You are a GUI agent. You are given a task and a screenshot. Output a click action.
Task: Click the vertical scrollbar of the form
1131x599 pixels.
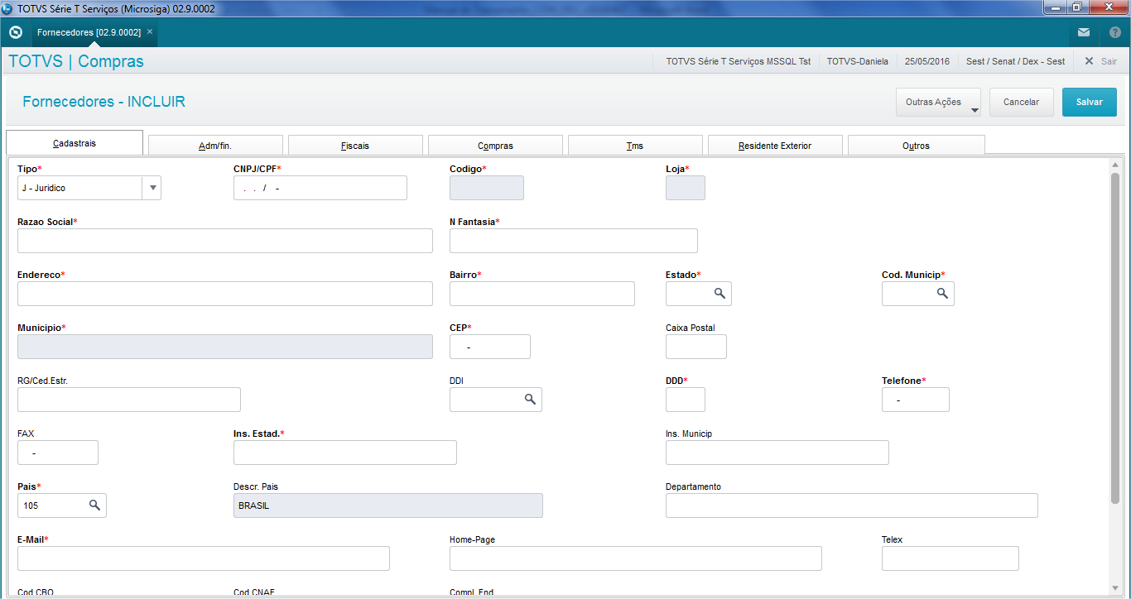click(1115, 338)
